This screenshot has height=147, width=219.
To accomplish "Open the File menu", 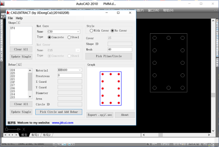I will [x=10, y=18].
